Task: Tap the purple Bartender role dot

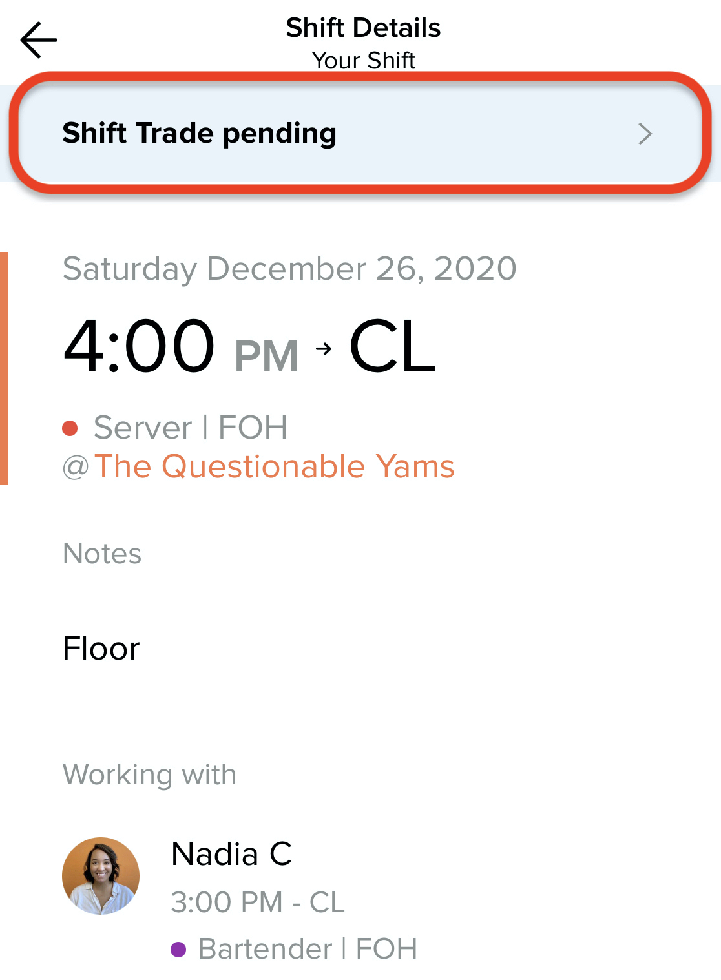Action: pyautogui.click(x=178, y=950)
